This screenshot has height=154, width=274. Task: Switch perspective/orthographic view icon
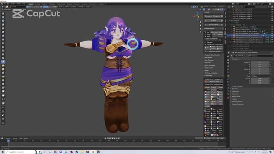200,32
